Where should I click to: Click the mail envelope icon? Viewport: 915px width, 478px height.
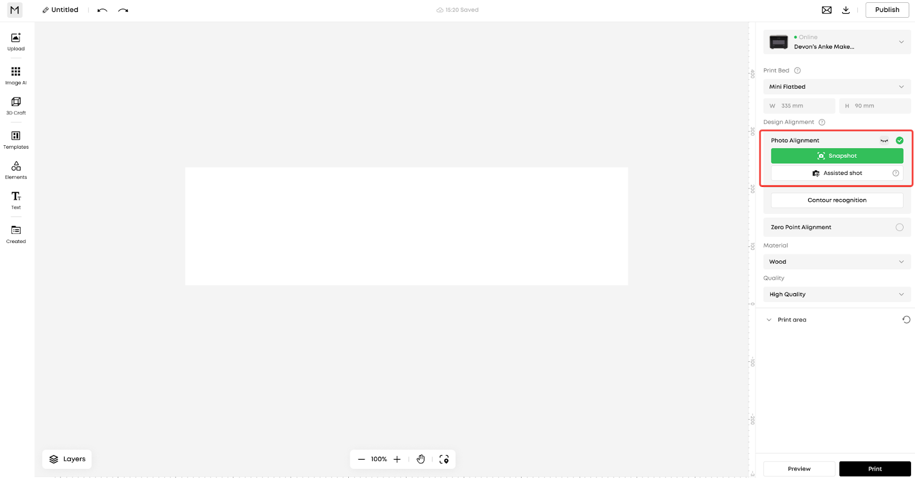pyautogui.click(x=827, y=10)
